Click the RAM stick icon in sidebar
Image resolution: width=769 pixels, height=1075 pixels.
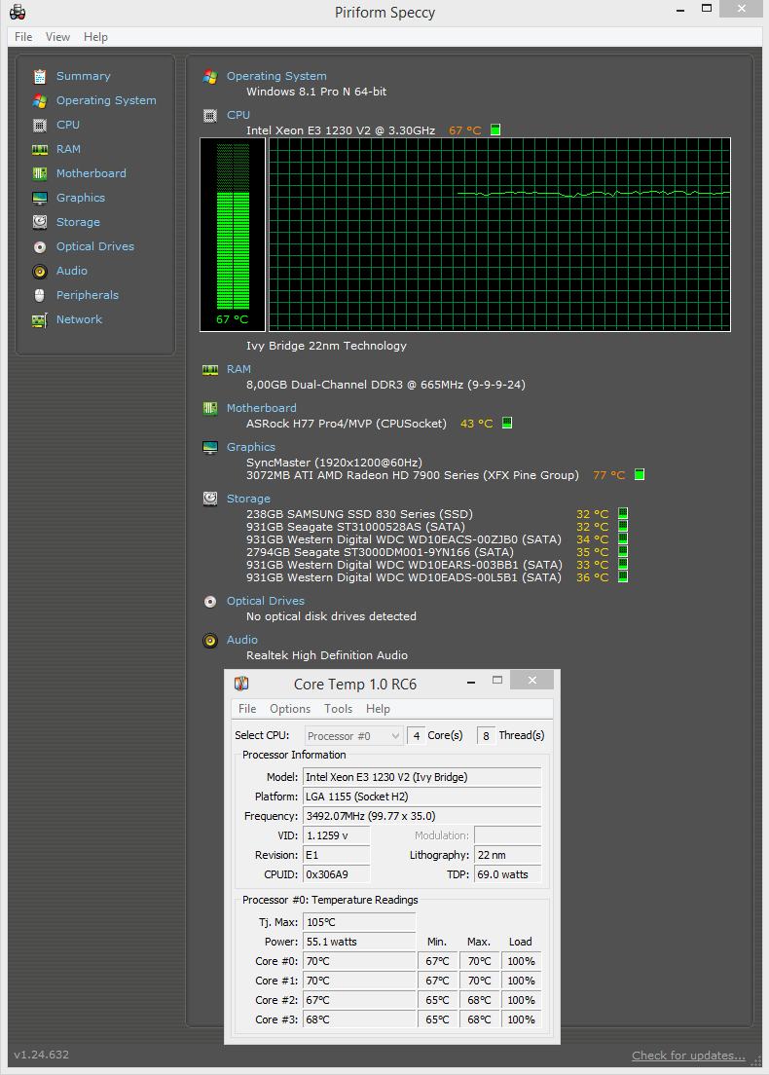[40, 149]
